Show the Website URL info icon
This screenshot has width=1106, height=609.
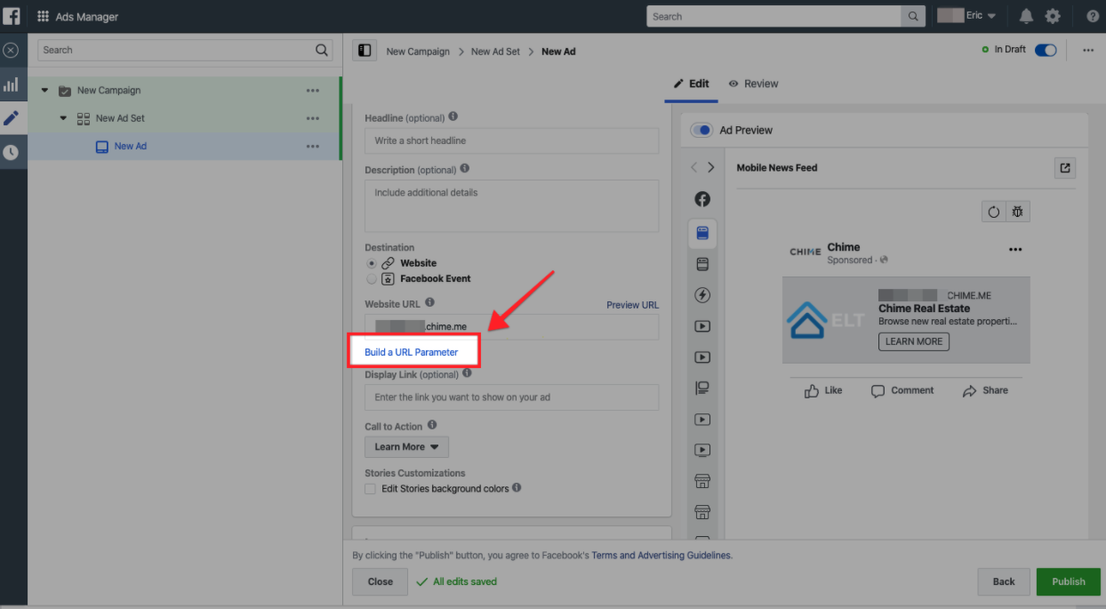tap(429, 303)
